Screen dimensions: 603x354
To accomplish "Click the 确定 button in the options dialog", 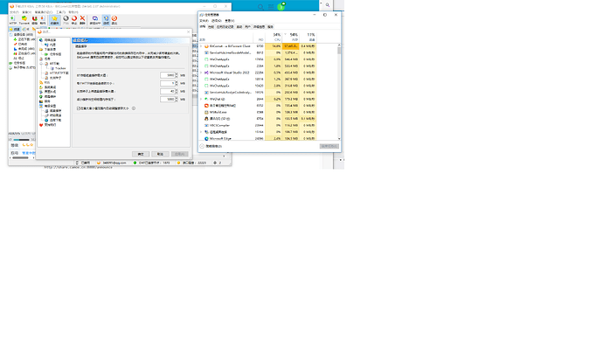I will (141, 153).
